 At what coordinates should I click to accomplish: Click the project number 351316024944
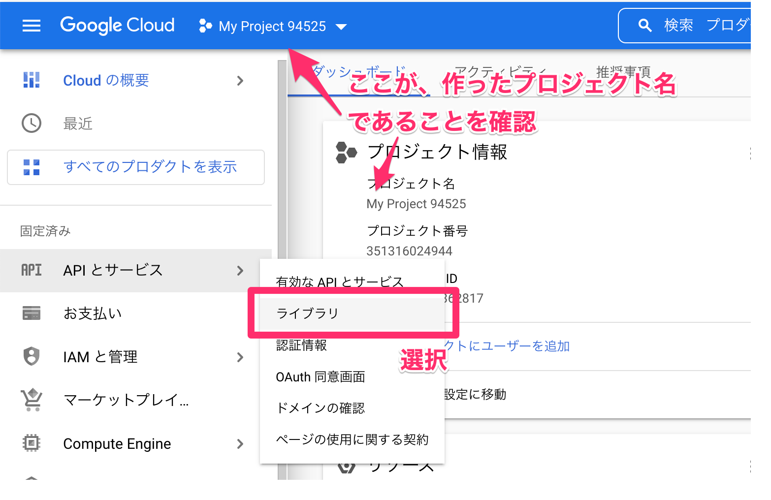point(409,251)
